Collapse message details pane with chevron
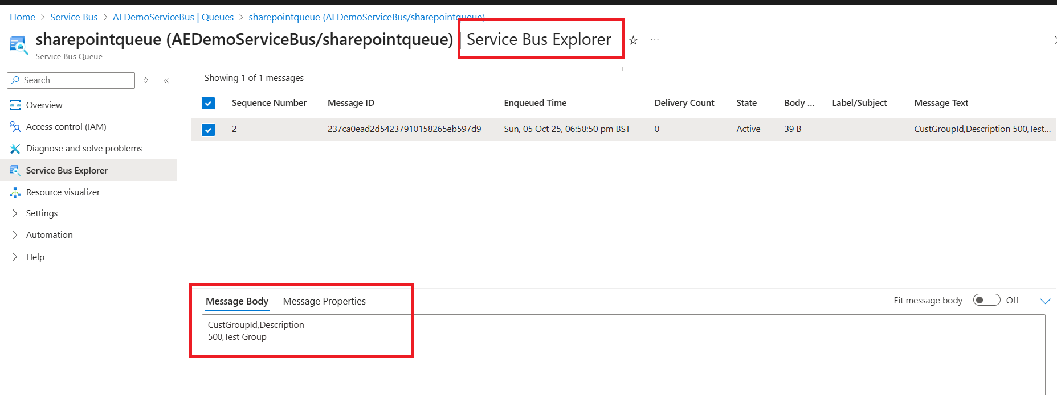The image size is (1057, 395). point(1045,301)
